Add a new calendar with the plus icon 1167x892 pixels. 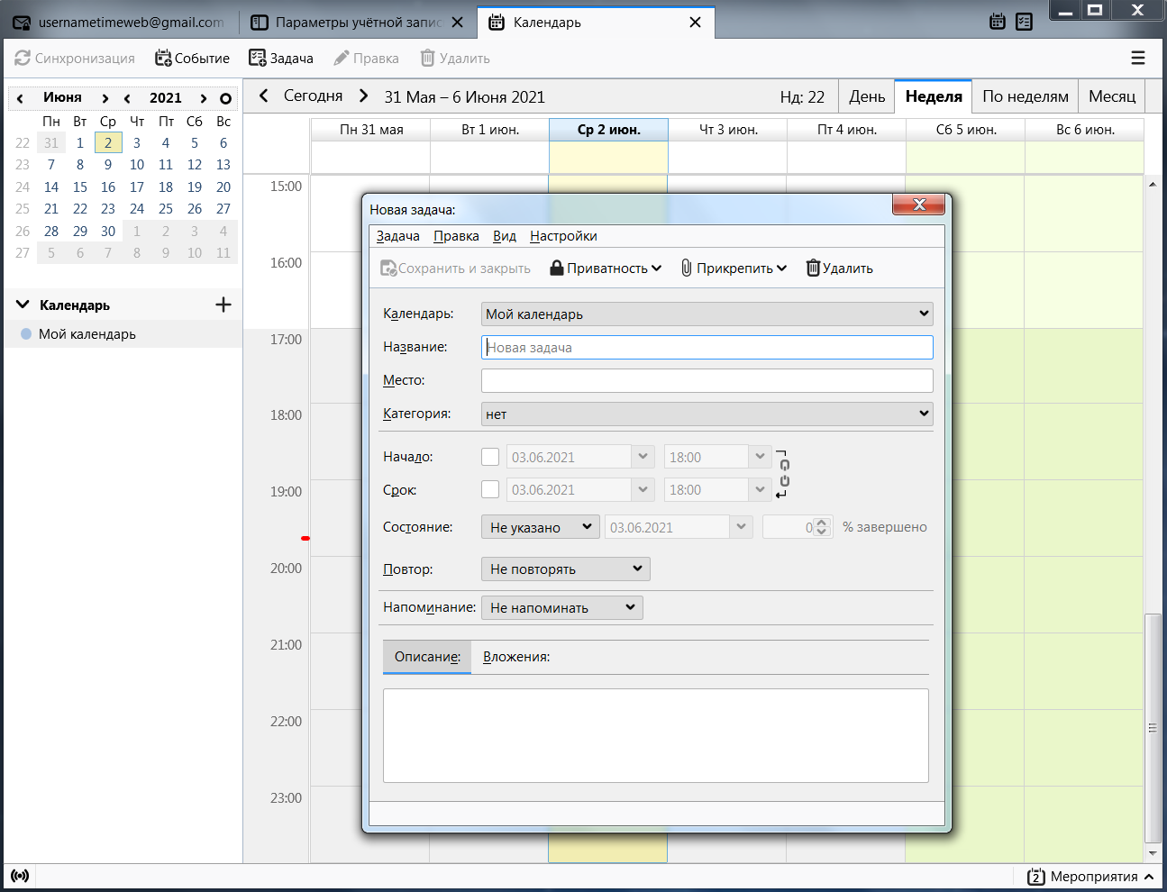(x=223, y=305)
